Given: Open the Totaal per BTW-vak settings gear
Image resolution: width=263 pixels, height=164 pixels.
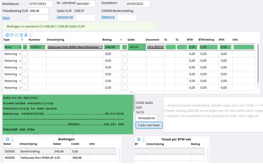Looking at the screenshot, I should [x=139, y=139].
